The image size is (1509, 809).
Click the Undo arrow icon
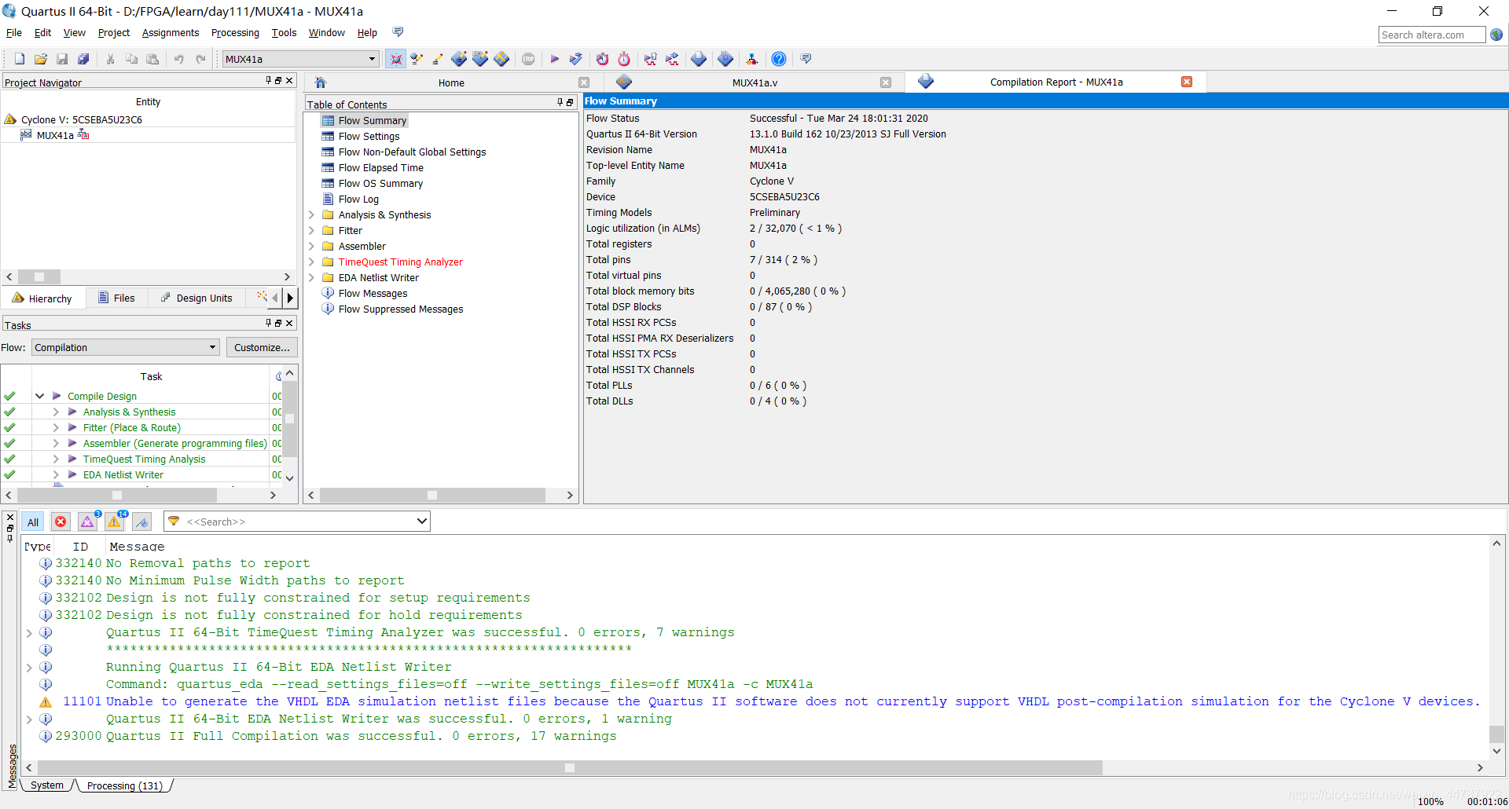click(179, 59)
